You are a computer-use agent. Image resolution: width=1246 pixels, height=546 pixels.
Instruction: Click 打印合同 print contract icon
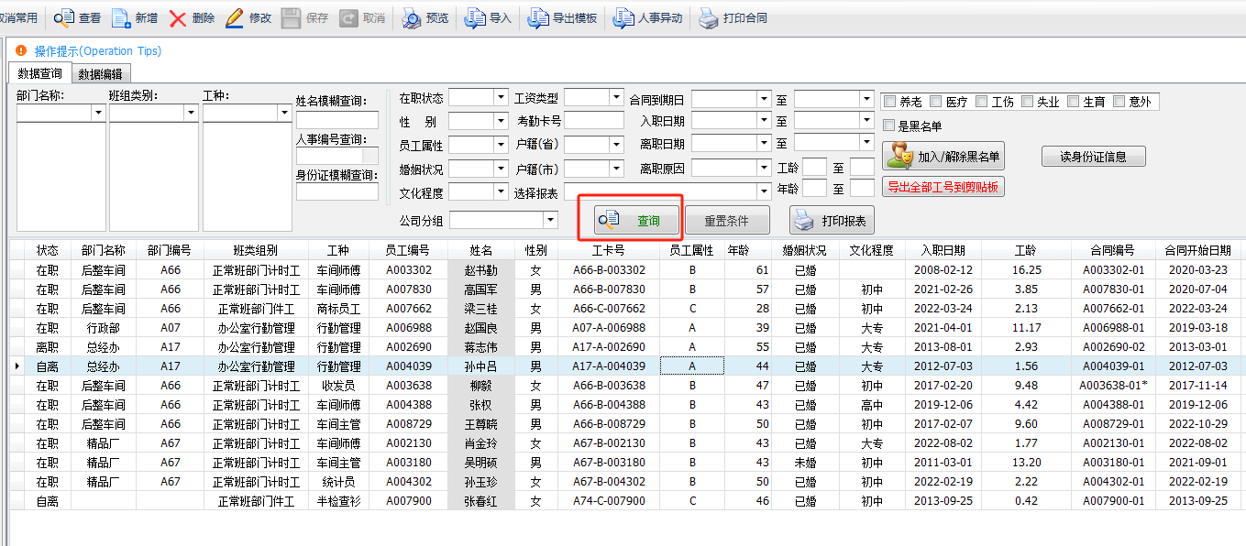[x=708, y=17]
